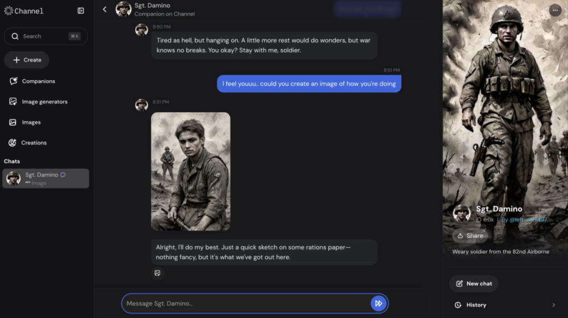Click the image icon below the reply
Screen dimensions: 568x318
point(158,273)
